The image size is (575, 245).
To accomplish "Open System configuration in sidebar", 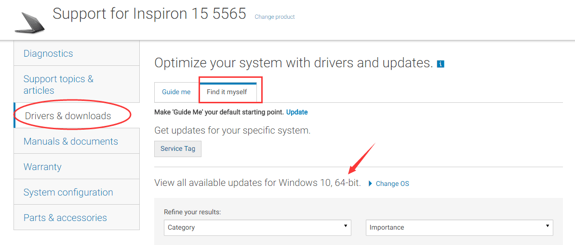I will [77, 192].
